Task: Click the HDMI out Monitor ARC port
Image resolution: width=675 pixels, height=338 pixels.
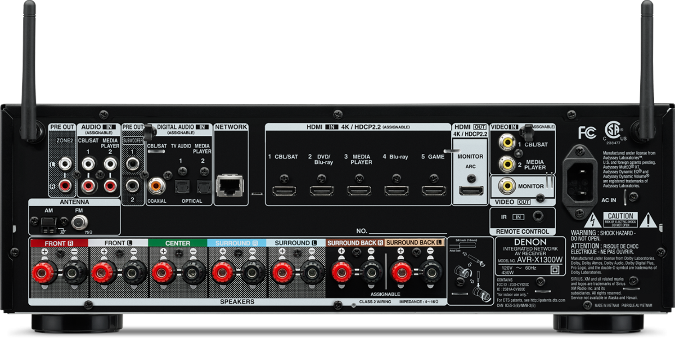Action: pyautogui.click(x=471, y=190)
